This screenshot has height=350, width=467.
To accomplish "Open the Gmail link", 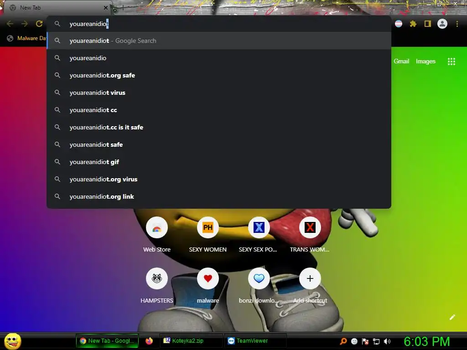I will pos(401,62).
